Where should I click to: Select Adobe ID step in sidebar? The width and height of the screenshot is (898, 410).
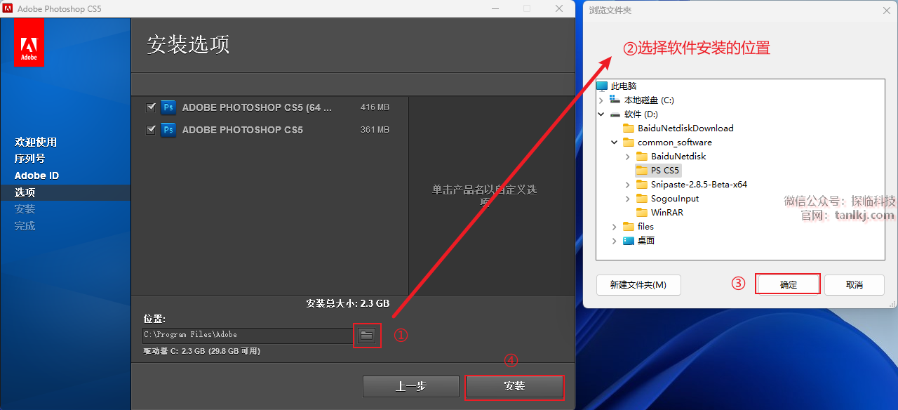[x=37, y=176]
